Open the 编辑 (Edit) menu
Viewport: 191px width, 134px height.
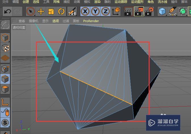[x=16, y=2]
